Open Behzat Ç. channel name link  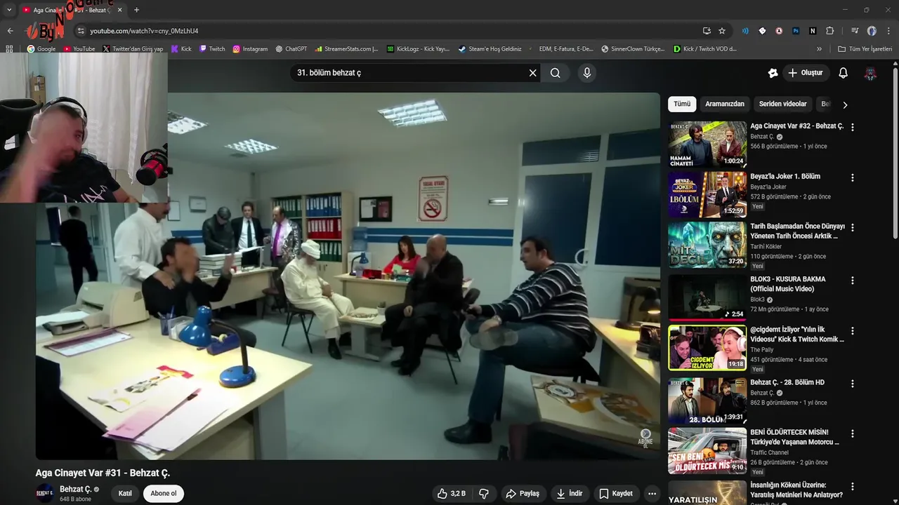76,489
